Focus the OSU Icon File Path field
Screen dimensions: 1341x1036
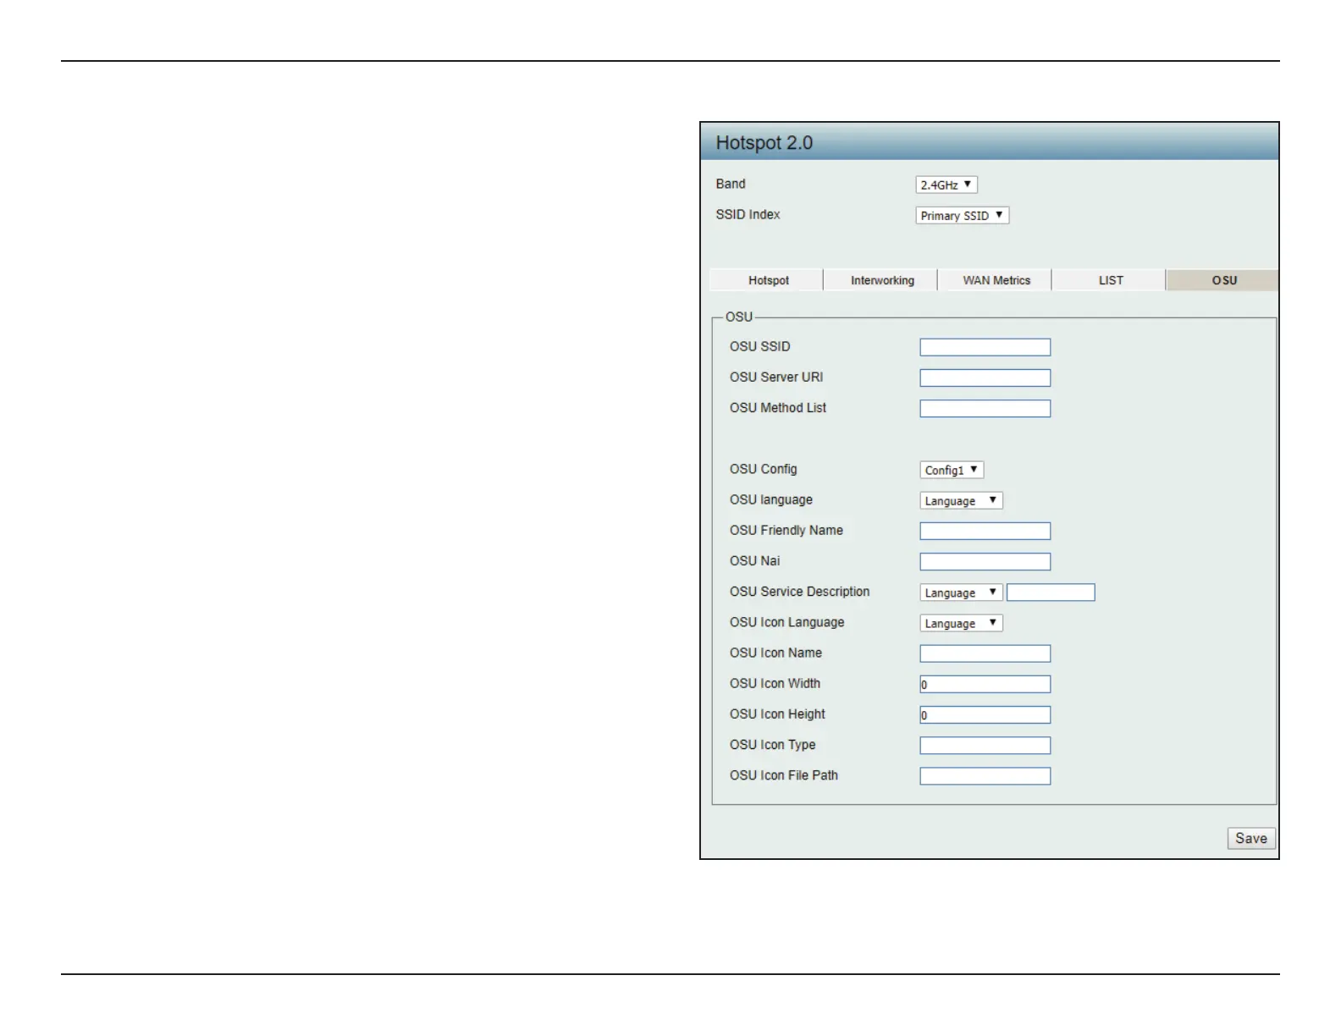point(985,776)
